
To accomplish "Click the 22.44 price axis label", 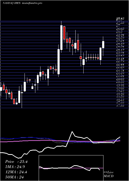I will (x=120, y=64).
